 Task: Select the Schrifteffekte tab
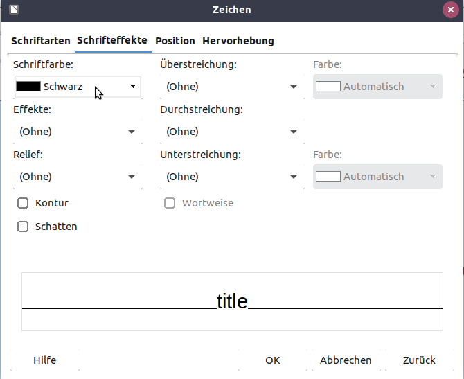pos(112,40)
